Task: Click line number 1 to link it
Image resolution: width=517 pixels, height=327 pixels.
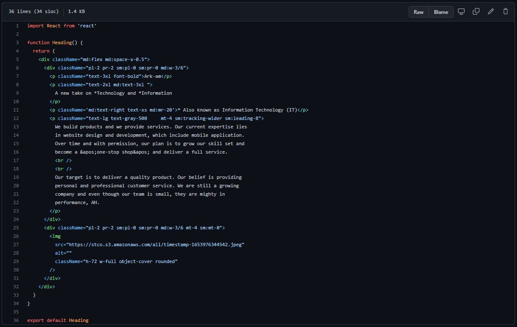Action: (17, 26)
